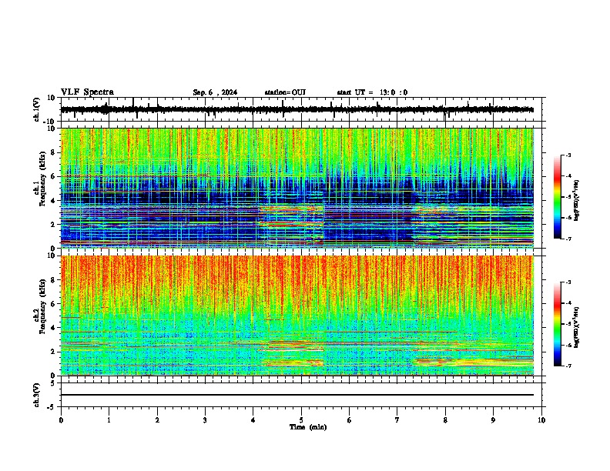The width and height of the screenshot is (610, 471).
Task: Click the ch.2 spectrogram plot
Action: coord(297,316)
